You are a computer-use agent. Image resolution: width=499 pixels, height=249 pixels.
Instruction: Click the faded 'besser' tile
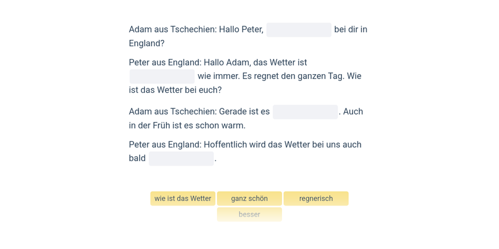click(249, 214)
